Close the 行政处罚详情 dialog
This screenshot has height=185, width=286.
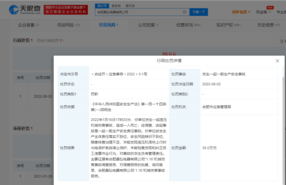(277, 61)
